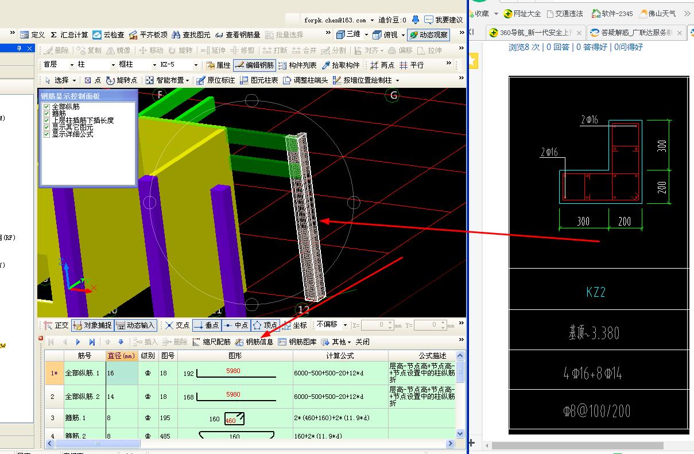This screenshot has width=694, height=454.
Task: Toggle 正交 orthogonal mode
Action: pyautogui.click(x=56, y=325)
